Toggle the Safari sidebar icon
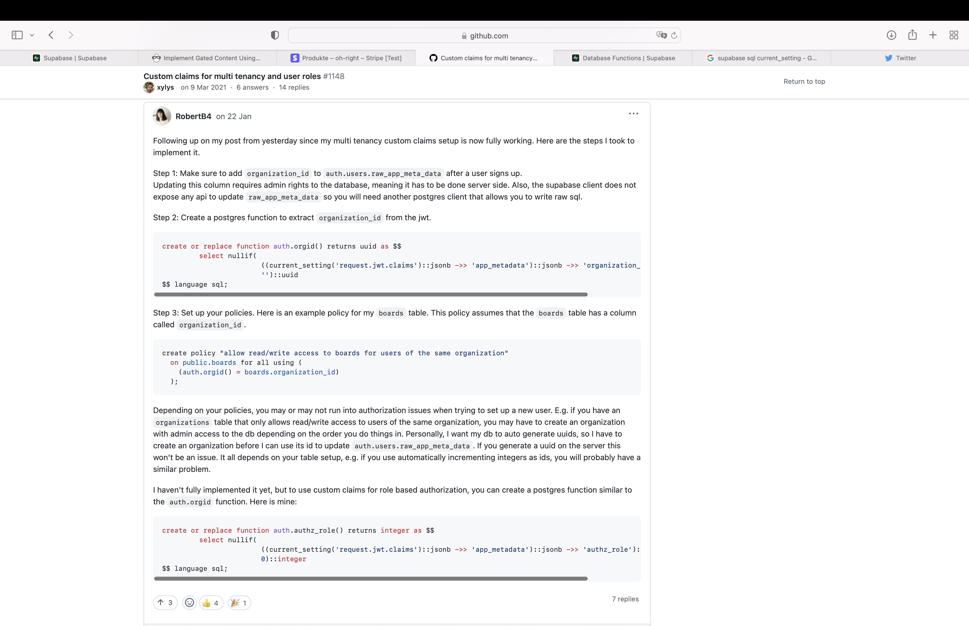Viewport: 969px width, 626px height. (x=17, y=35)
